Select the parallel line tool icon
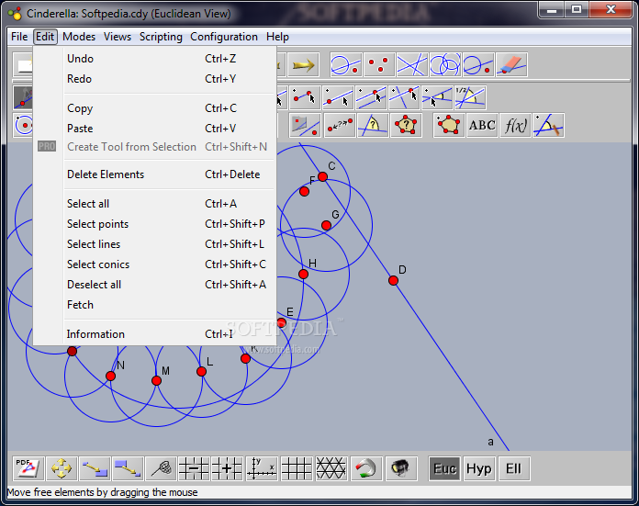 pyautogui.click(x=371, y=97)
